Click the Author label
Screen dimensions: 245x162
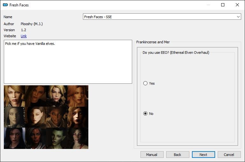click(9, 24)
